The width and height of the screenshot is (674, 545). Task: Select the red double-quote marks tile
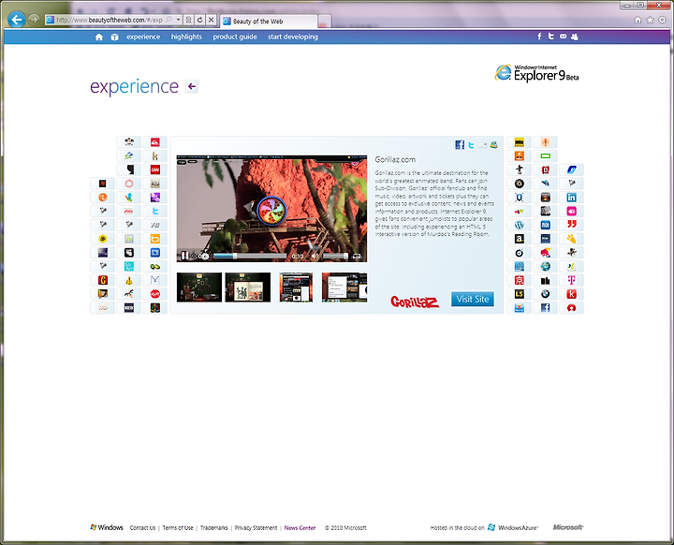tap(571, 225)
